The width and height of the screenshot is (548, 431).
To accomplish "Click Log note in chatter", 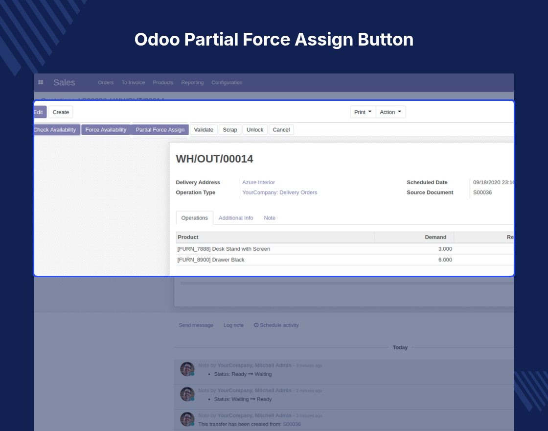I will tap(233, 325).
